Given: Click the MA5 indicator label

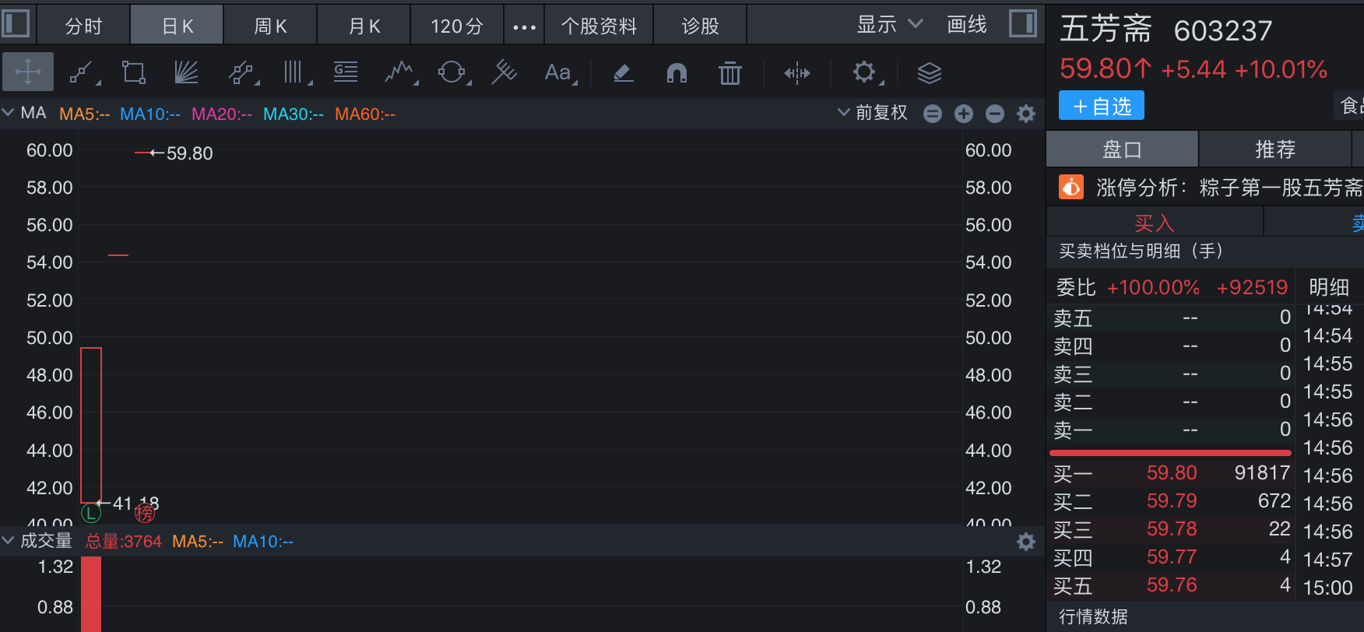Looking at the screenshot, I should click(x=85, y=114).
